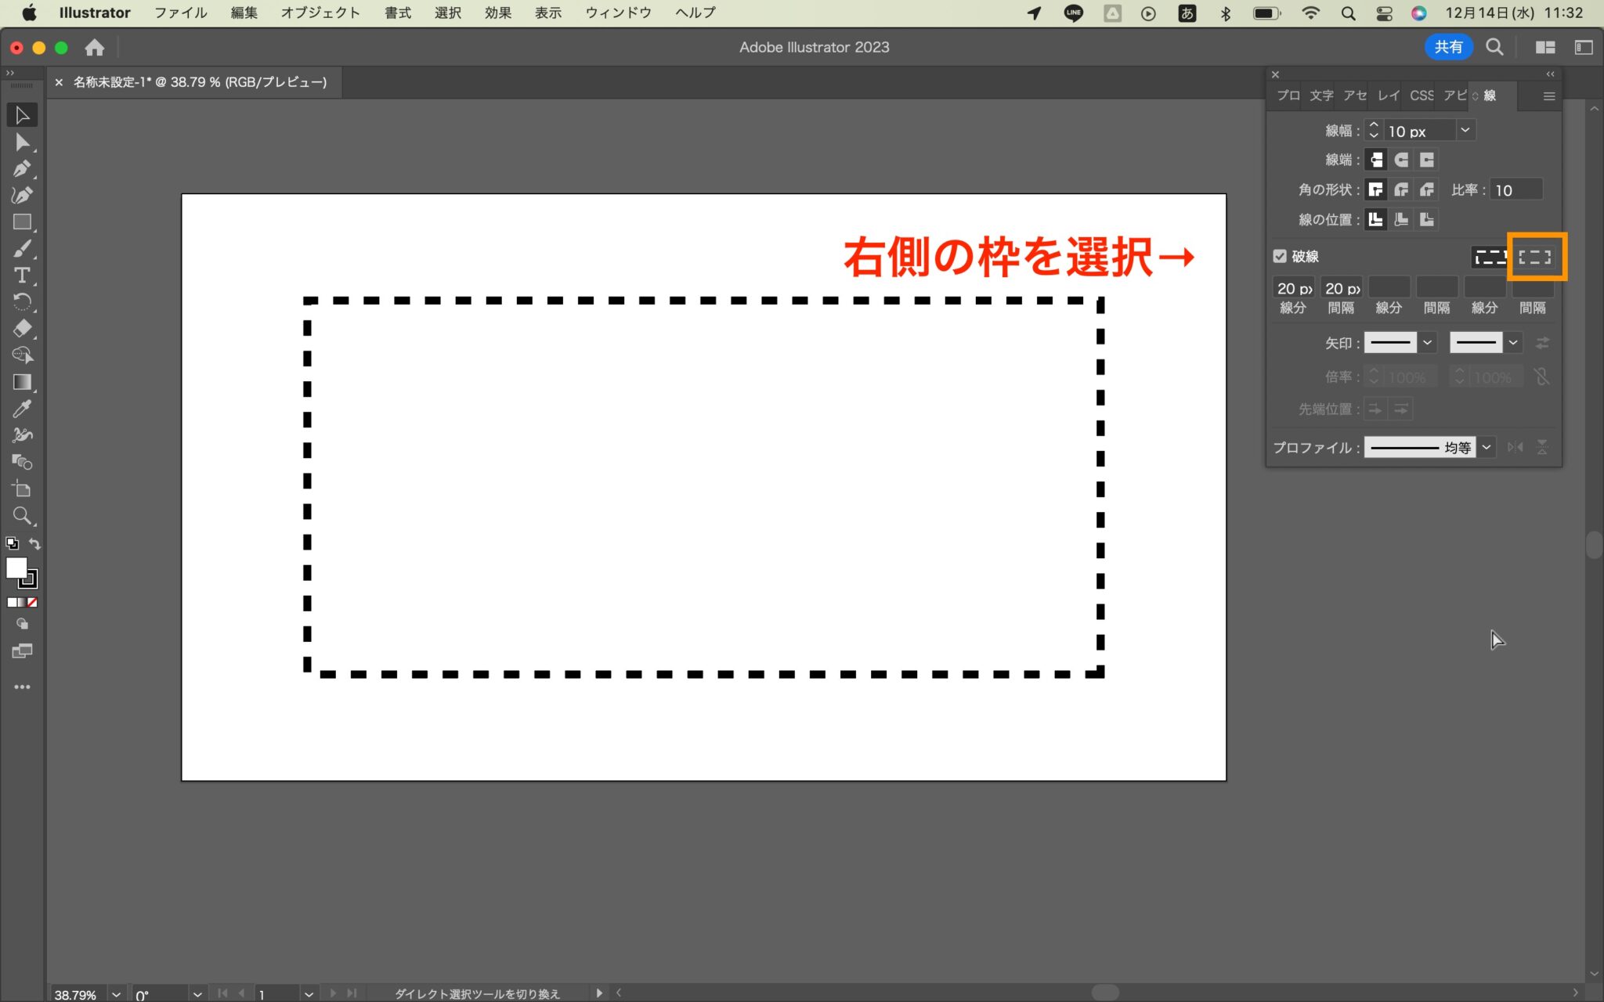Select the Zoom tool
1604x1002 pixels.
point(22,516)
